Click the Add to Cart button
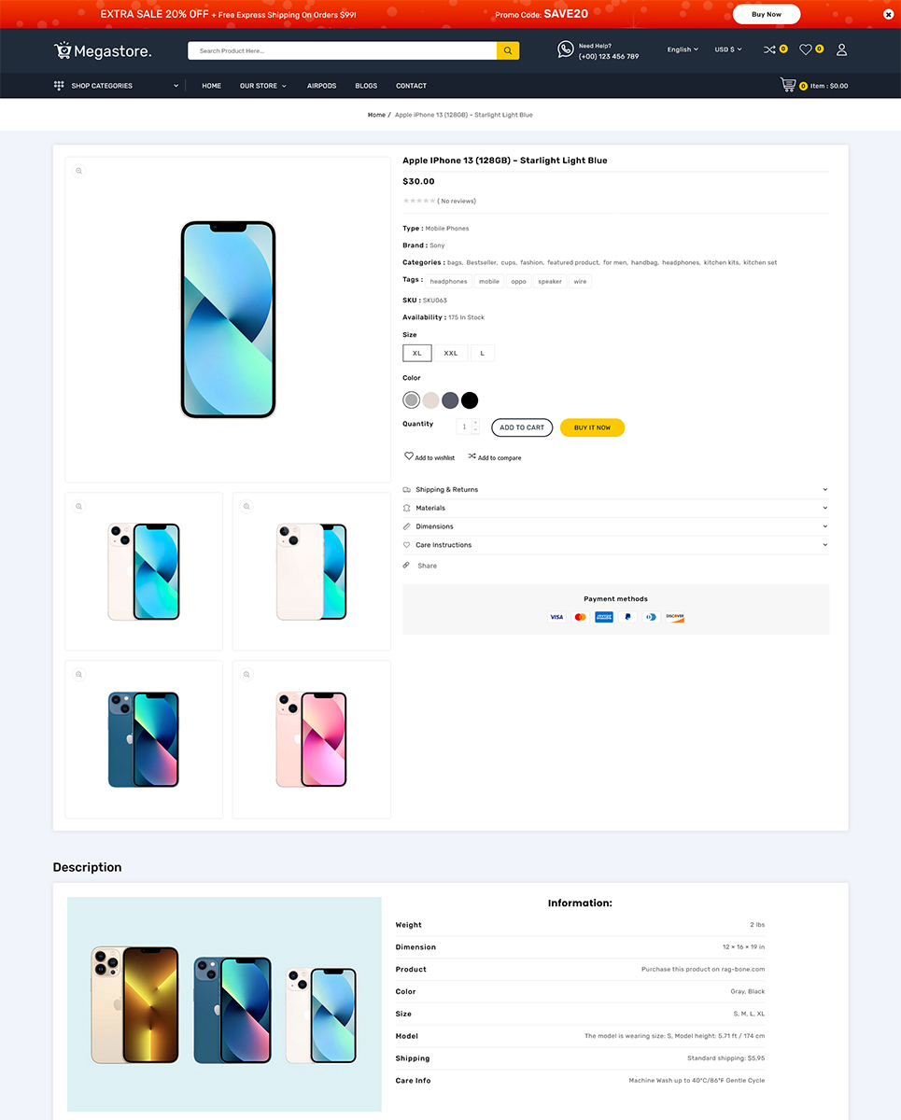Viewport: 901px width, 1120px height. coord(522,427)
